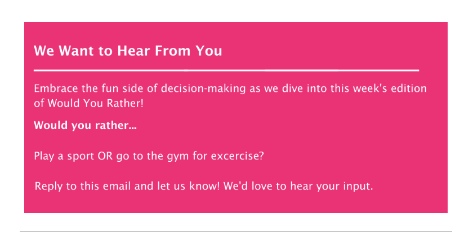Click the misspelled word 'excercise?'
This screenshot has height=239, width=473.
[238, 156]
